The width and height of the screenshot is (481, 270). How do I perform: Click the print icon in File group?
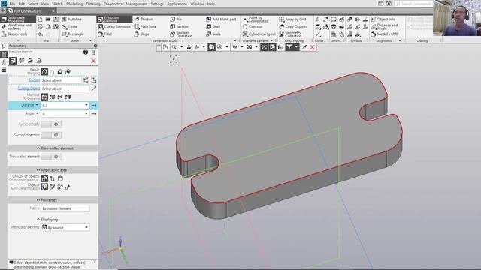pyautogui.click(x=40, y=27)
